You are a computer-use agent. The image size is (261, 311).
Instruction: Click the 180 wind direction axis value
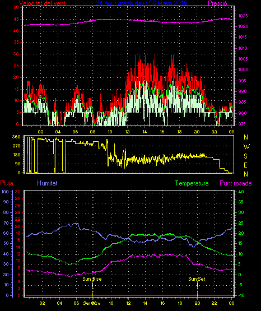[x=16, y=155]
